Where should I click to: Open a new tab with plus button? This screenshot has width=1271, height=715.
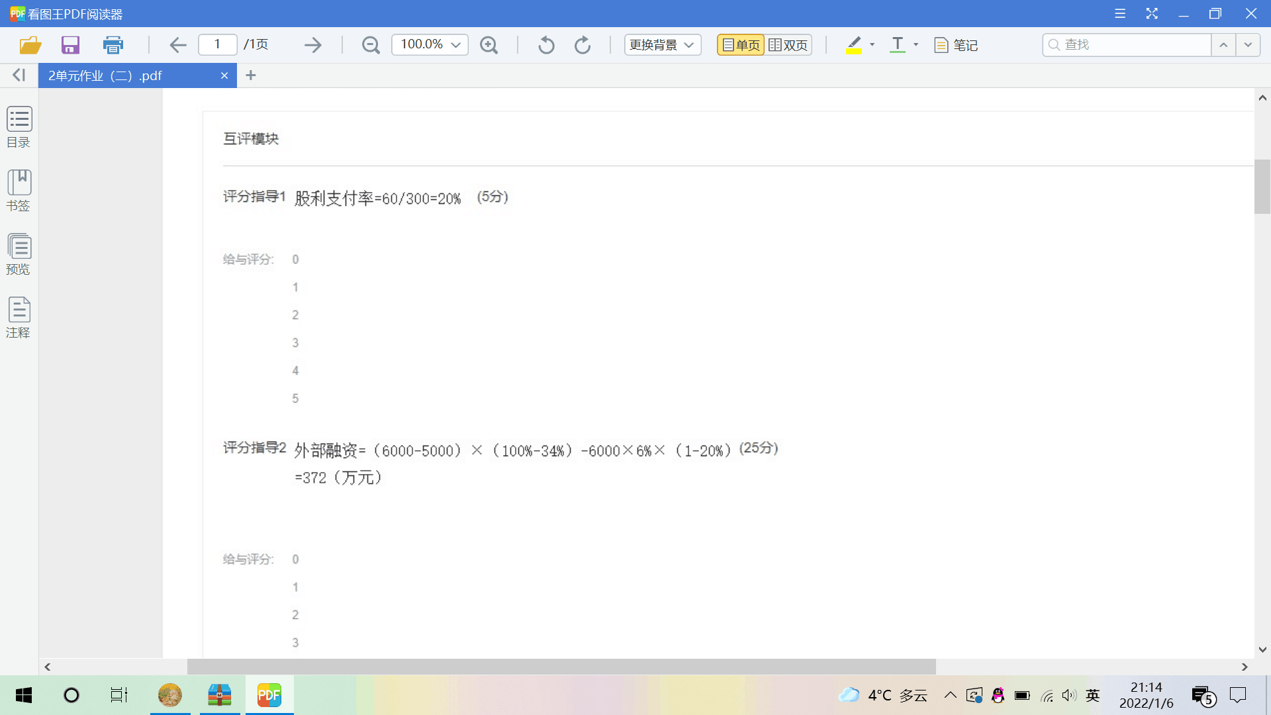click(250, 75)
